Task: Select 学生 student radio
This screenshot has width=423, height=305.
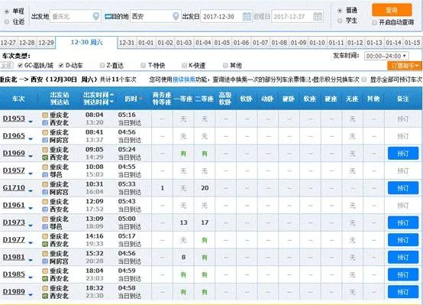Action: pyautogui.click(x=340, y=21)
